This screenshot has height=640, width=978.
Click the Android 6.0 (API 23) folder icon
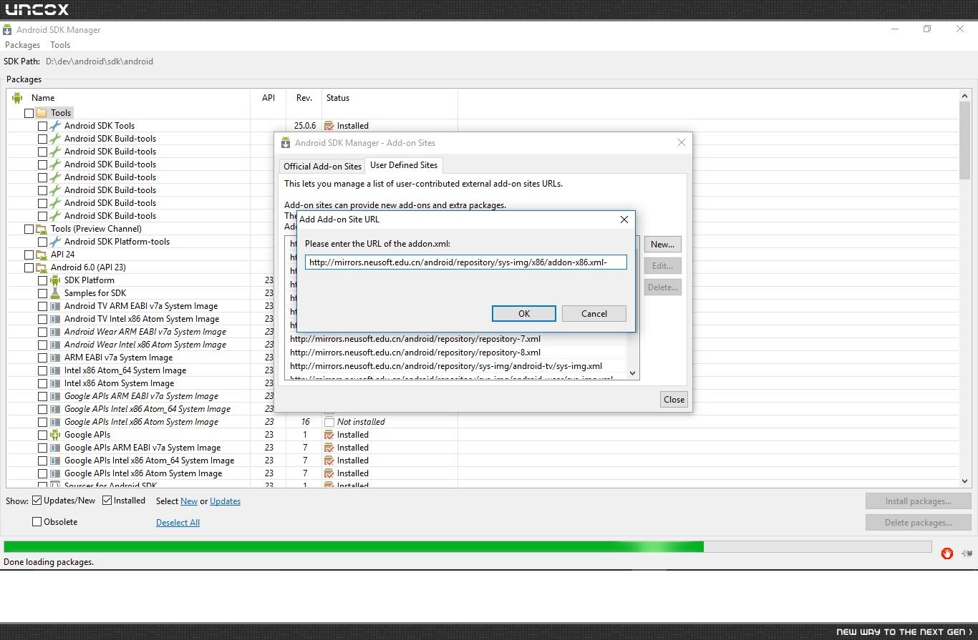click(42, 267)
